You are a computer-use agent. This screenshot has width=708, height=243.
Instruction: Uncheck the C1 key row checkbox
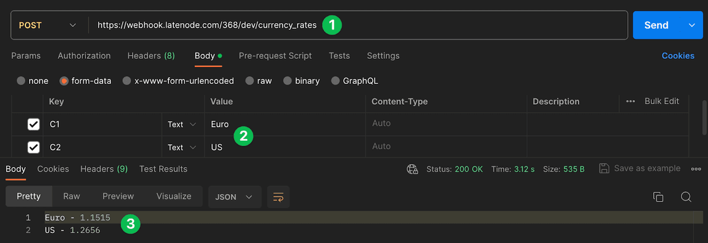coord(34,124)
